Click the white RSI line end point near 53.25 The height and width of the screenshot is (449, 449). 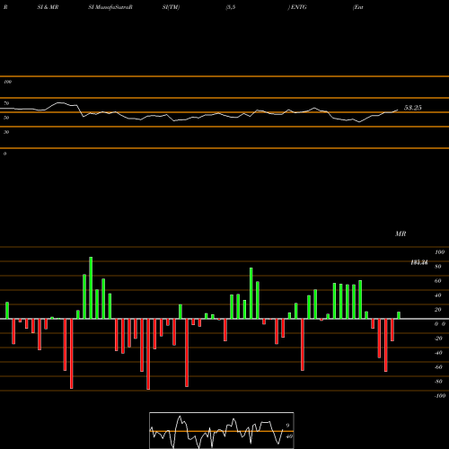coord(398,110)
